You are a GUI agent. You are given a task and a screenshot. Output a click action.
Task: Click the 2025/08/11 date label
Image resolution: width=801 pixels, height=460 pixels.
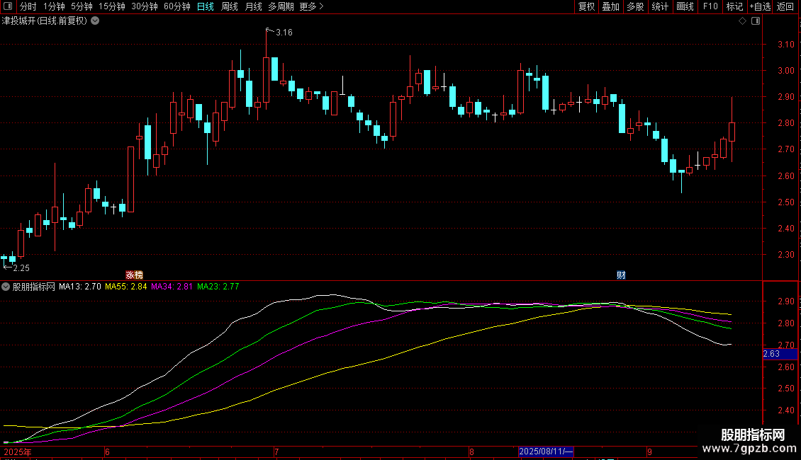coord(546,452)
